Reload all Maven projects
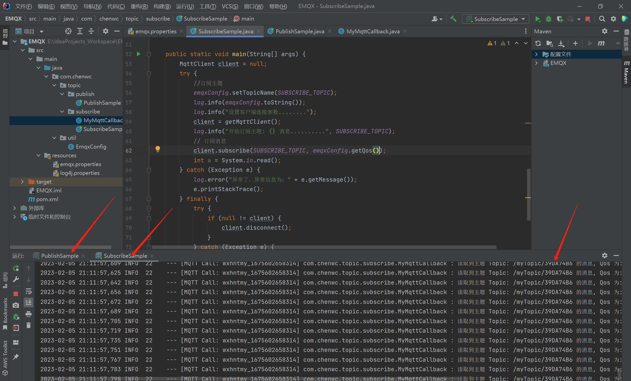This screenshot has height=381, width=631. pyautogui.click(x=538, y=43)
